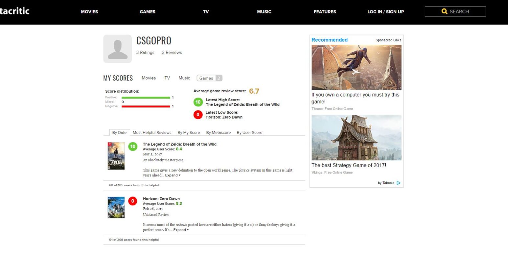
Task: Click the Throne game ad image
Action: pos(357,67)
